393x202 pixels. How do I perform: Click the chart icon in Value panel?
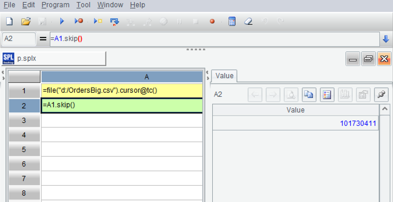pos(345,95)
